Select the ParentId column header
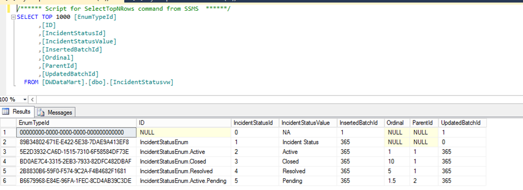Image resolution: width=523 pixels, height=190 pixels. pos(424,123)
